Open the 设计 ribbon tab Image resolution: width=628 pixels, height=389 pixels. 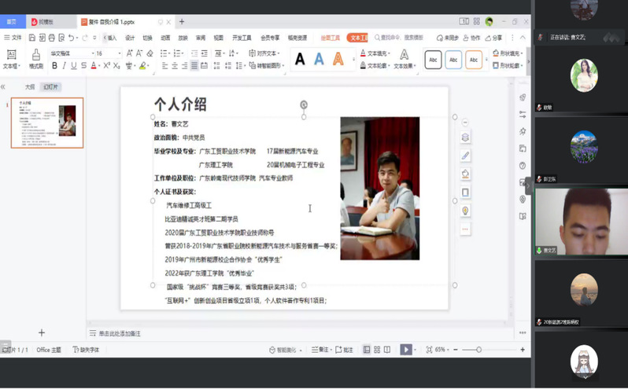tap(130, 38)
